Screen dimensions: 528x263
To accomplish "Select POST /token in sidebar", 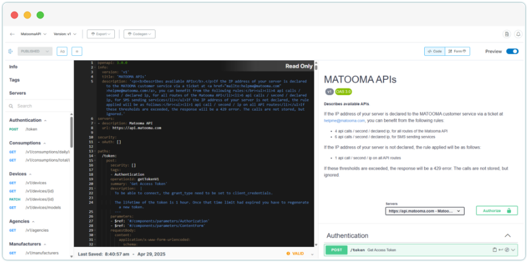I will 23,129.
